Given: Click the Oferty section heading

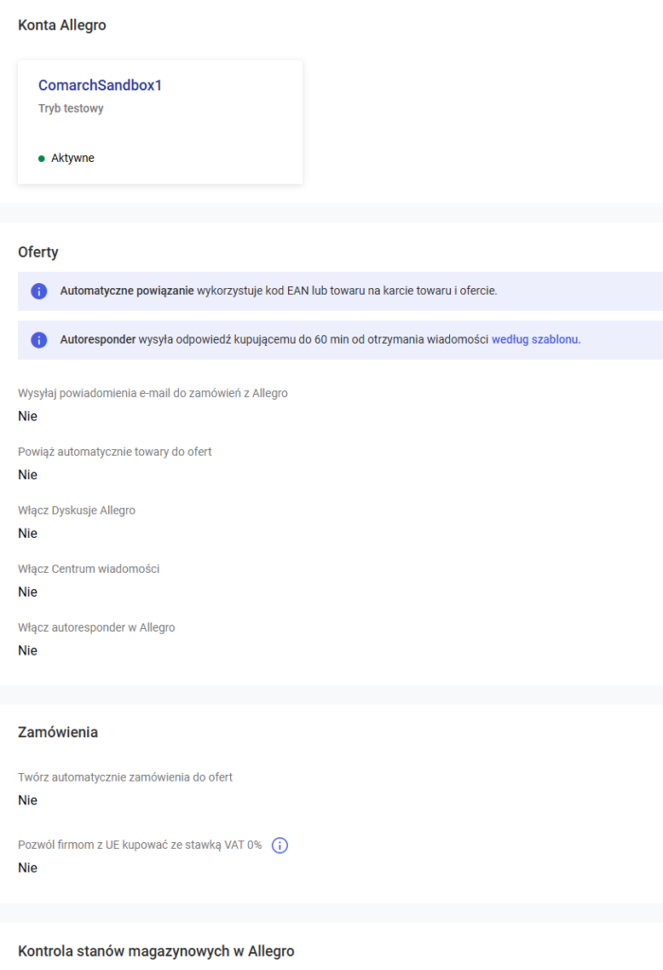Looking at the screenshot, I should 38,252.
